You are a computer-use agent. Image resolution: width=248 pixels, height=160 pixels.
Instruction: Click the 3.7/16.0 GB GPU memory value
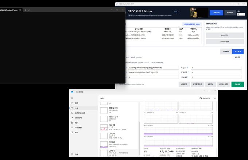[167, 152]
